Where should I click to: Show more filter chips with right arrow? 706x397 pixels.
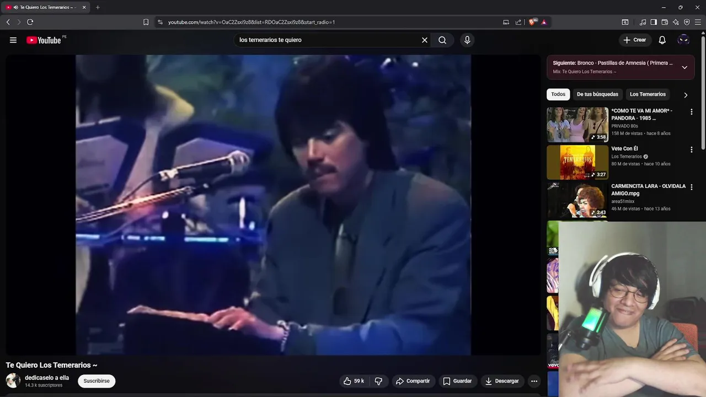686,95
